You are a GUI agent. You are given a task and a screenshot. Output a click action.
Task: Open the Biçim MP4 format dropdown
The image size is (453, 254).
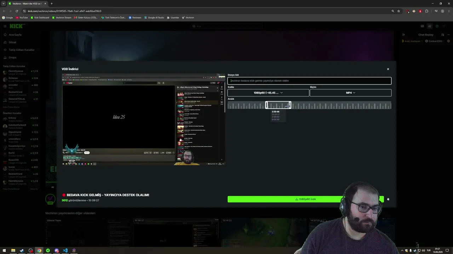351,93
